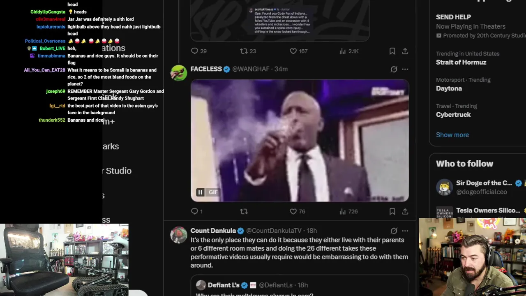The height and width of the screenshot is (296, 526).
Task: Share the FACELESS GIF post
Action: [x=405, y=211]
